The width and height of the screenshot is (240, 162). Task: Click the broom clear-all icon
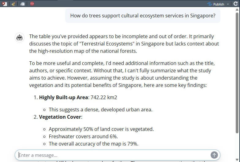pos(13,4)
